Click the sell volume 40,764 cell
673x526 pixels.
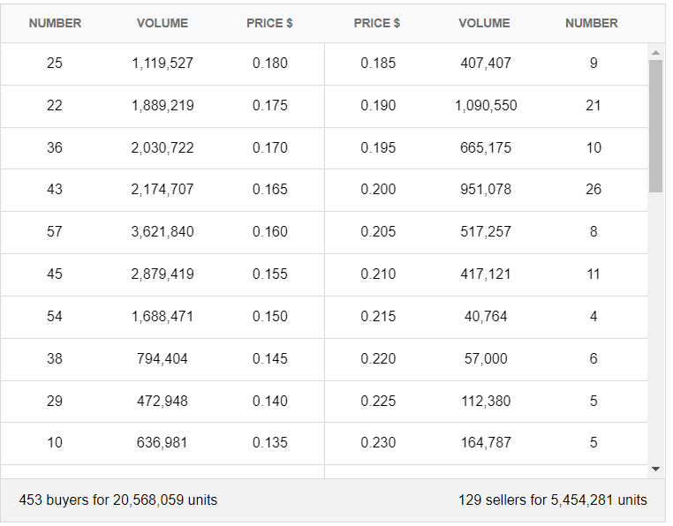pos(486,316)
